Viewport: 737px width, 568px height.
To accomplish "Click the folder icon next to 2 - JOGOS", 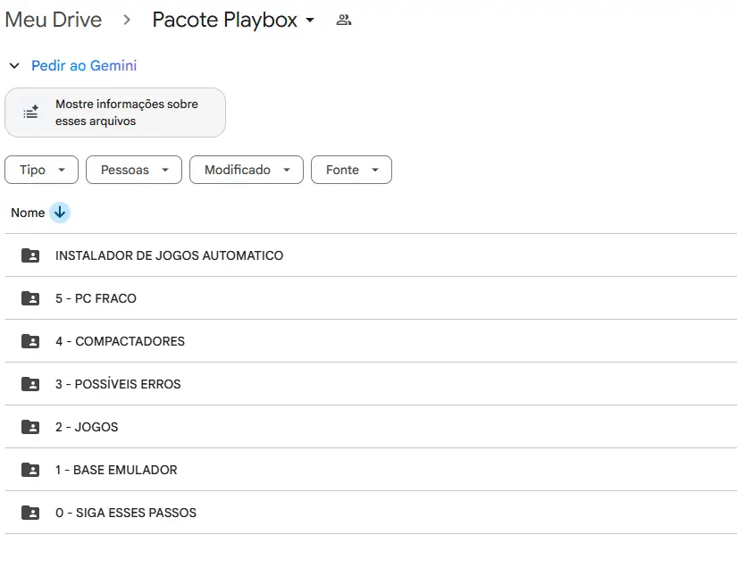I will 29,427.
